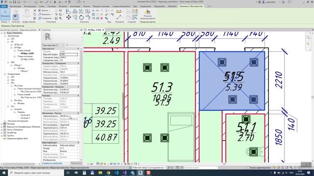Select the Modify (Изменить) arrow tool
This screenshot has width=314, height=176.
coord(5,14)
